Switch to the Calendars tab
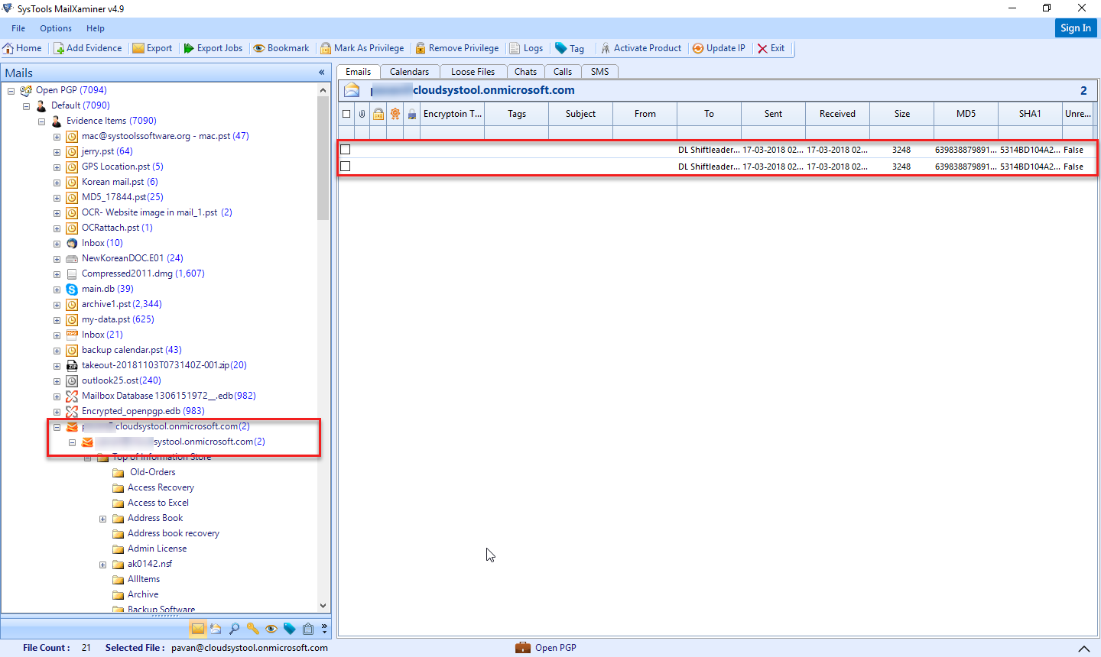Screen dimensions: 1101x657 410,71
